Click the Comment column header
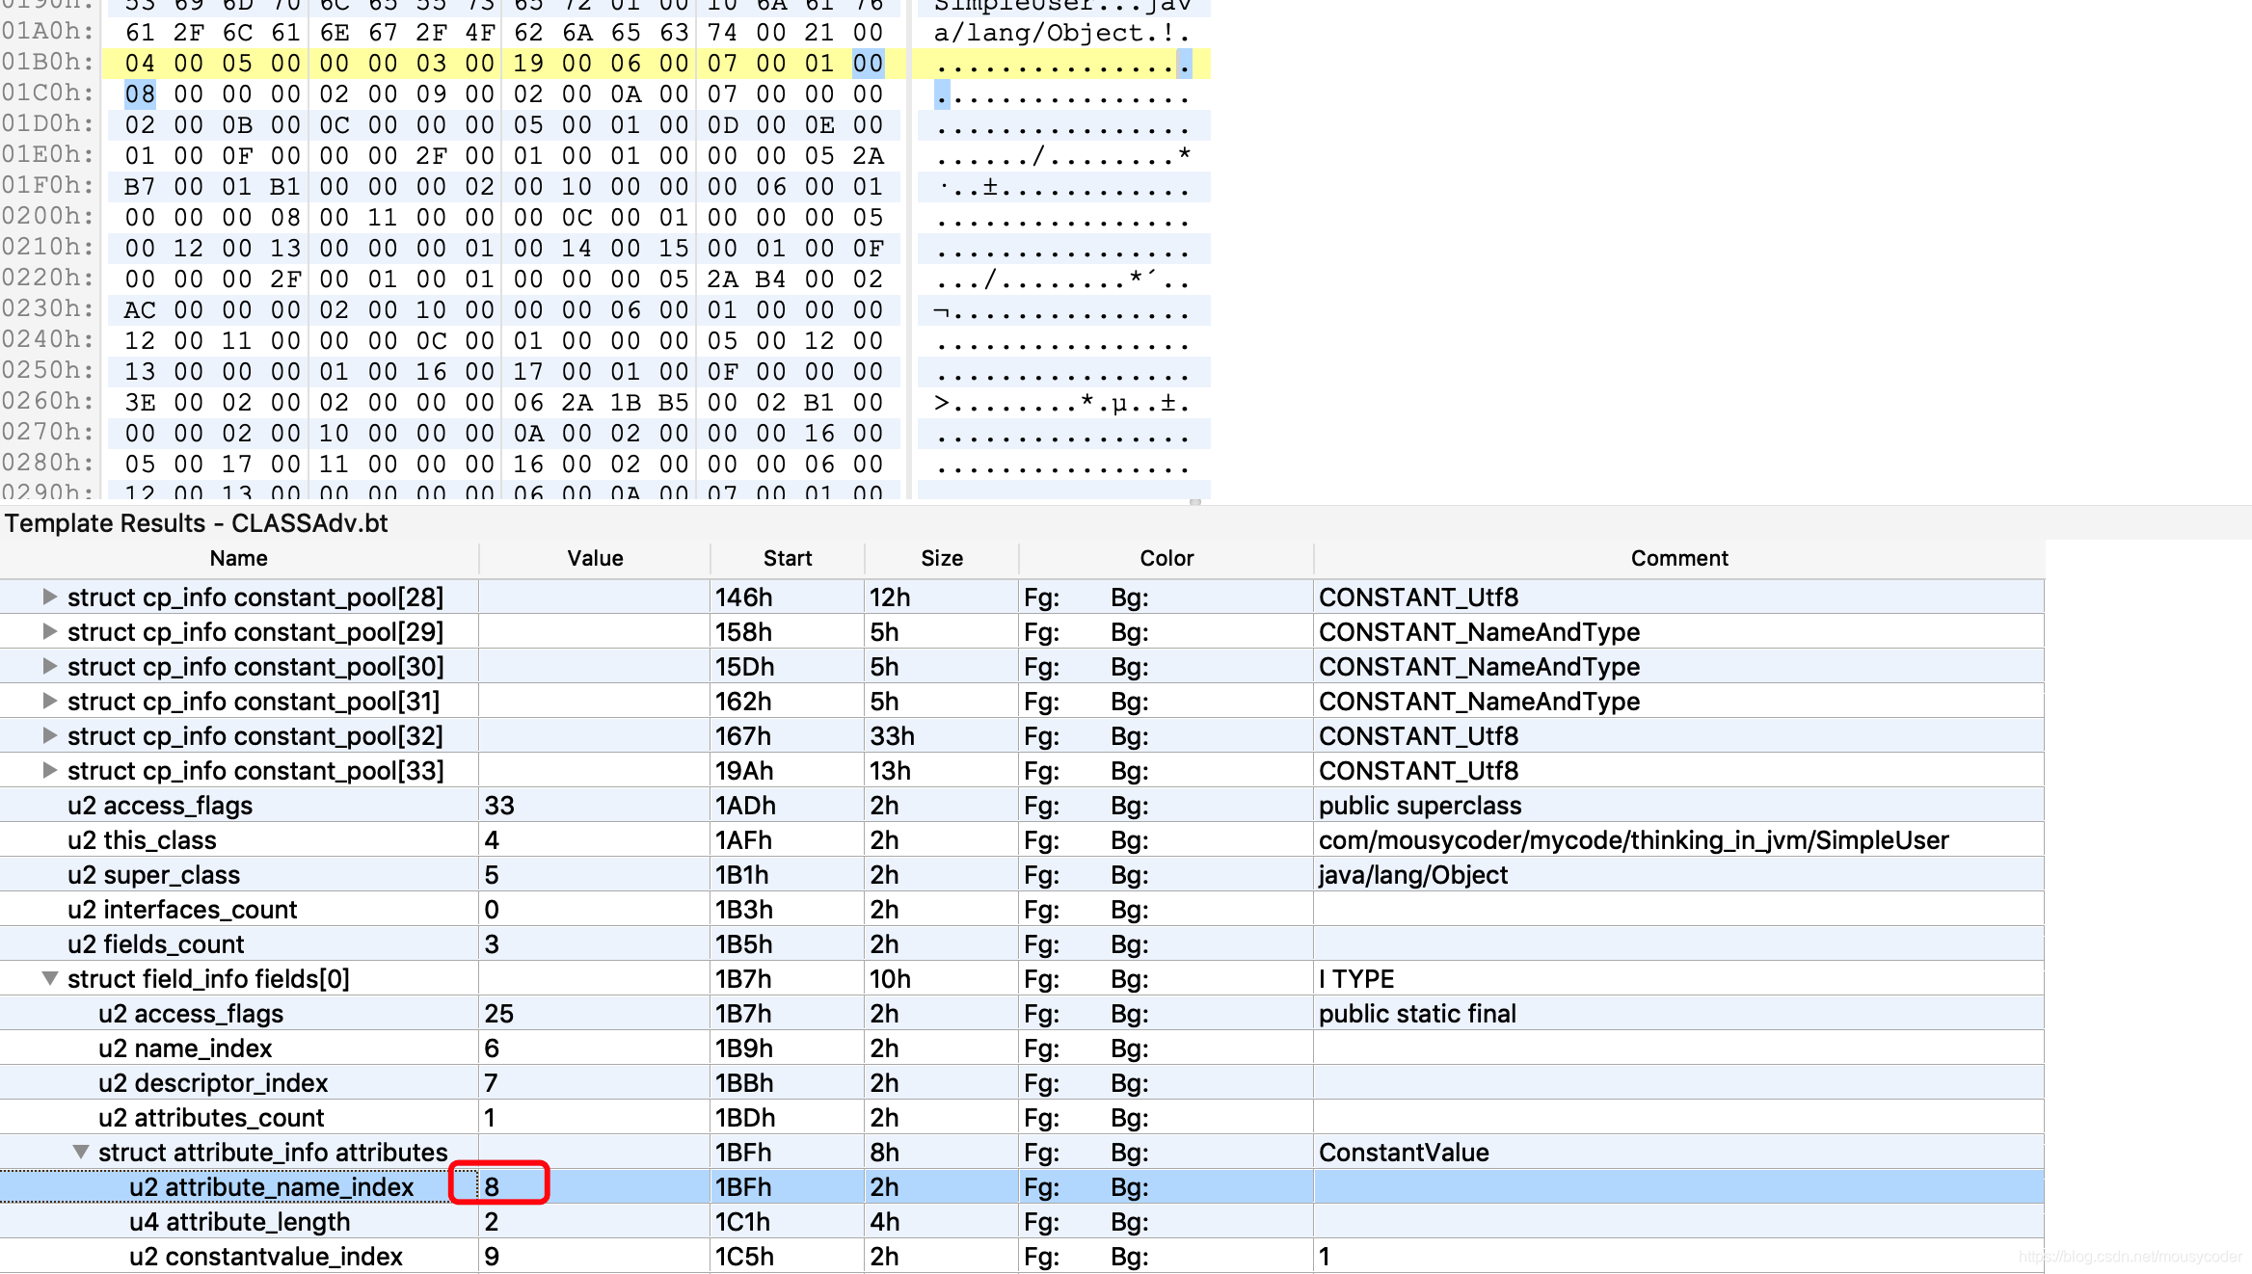The image size is (2252, 1274). tap(1678, 558)
